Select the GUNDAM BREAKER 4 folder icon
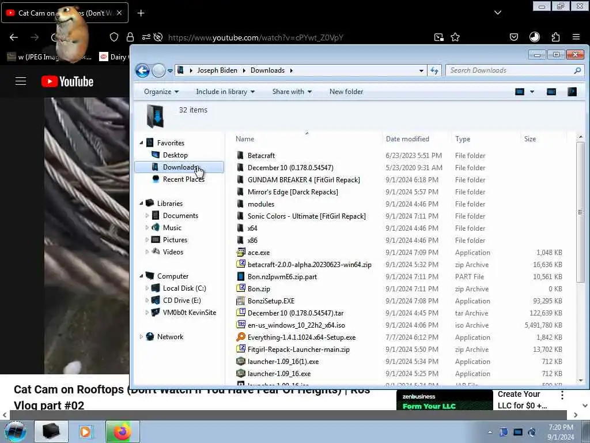Image resolution: width=590 pixels, height=443 pixels. pyautogui.click(x=240, y=180)
